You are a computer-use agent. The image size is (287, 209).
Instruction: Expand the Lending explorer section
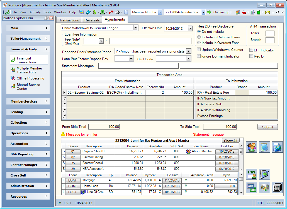(28, 112)
